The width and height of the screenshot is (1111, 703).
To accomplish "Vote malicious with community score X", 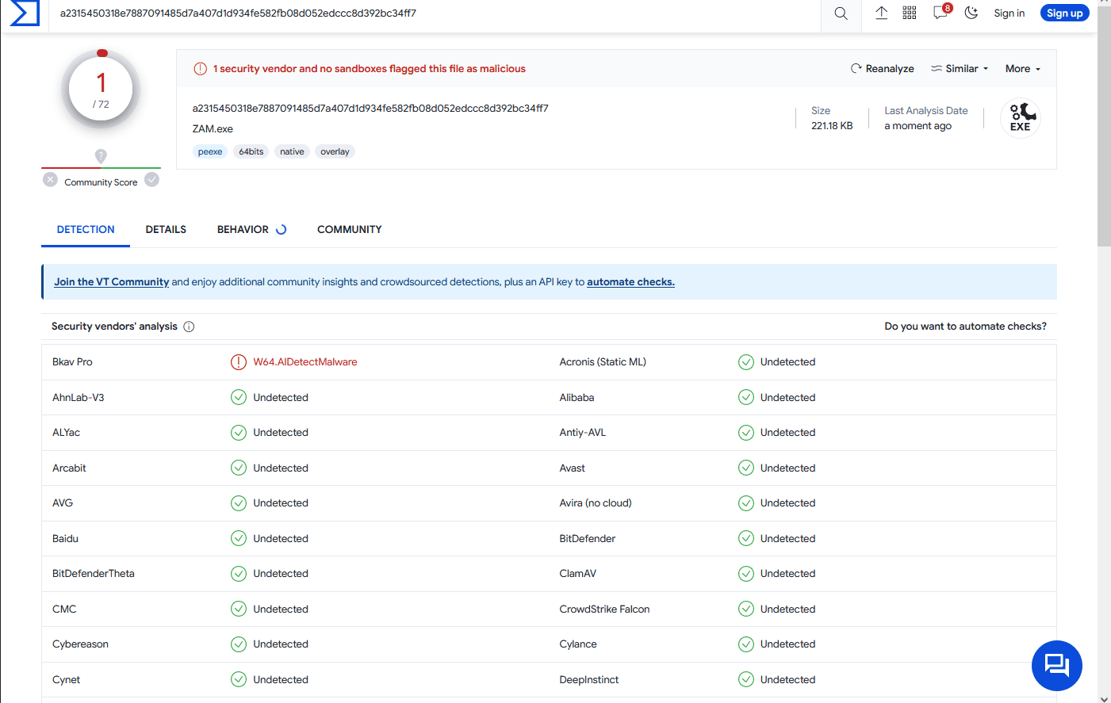I will (x=50, y=180).
